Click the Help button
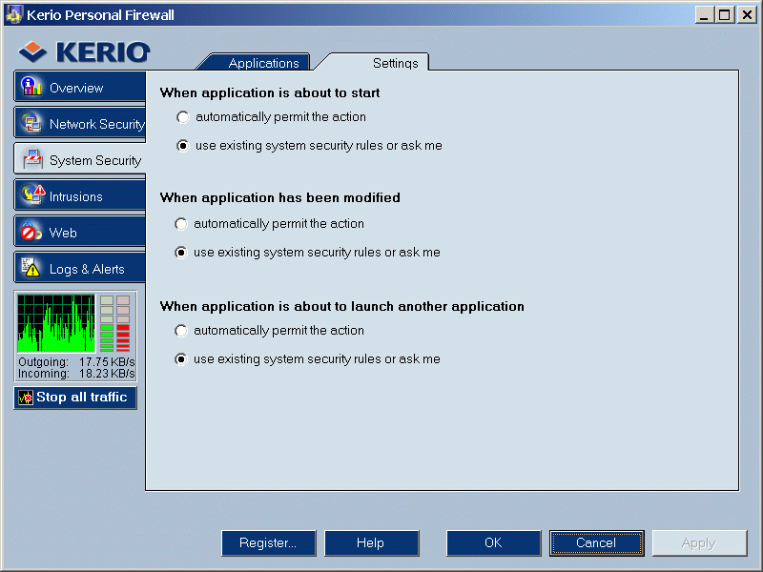 tap(371, 542)
